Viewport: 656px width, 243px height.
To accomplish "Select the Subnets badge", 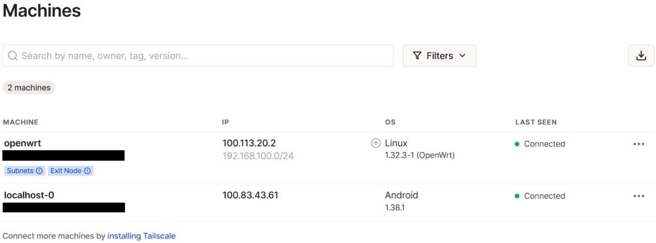I will pos(24,171).
